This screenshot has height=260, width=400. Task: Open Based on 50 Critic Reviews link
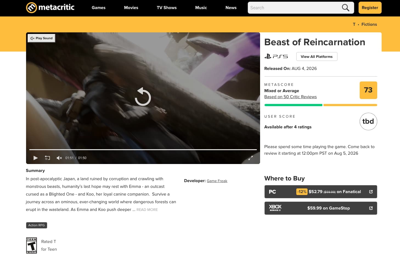pos(291,97)
